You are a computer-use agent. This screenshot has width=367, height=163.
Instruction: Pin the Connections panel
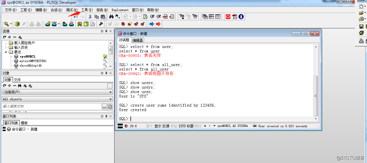pyautogui.click(x=106, y=31)
